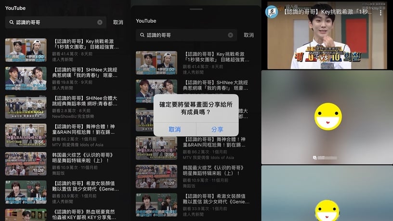This screenshot has height=221, width=393.
Task: Click the search magnifier icon in the left panel
Action: click(12, 22)
